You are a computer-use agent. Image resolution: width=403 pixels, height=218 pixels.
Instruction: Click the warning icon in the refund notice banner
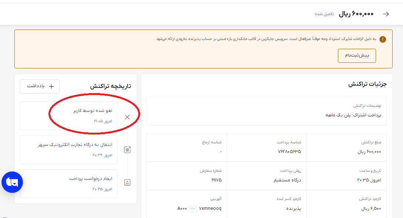pyautogui.click(x=383, y=39)
